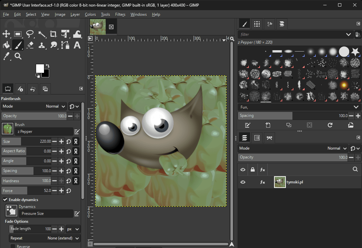This screenshot has height=248, width=362.
Task: Toggle the Reverse checkbox
Action: coord(13,246)
